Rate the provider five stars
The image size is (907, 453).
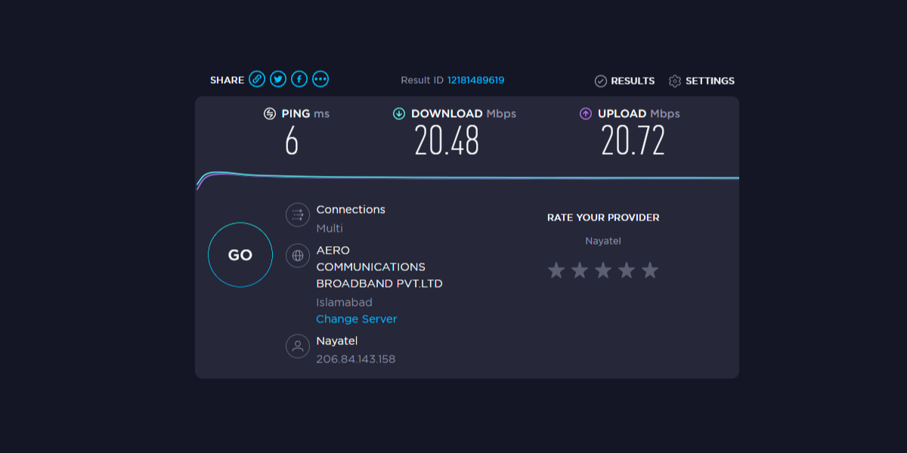650,270
